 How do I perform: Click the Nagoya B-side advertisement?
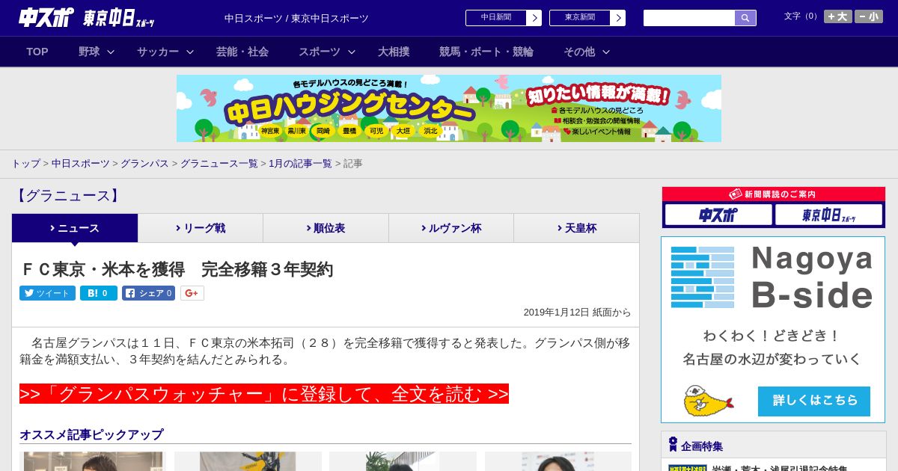coord(773,330)
